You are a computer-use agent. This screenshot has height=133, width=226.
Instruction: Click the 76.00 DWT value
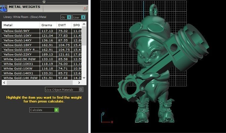pos(63,64)
